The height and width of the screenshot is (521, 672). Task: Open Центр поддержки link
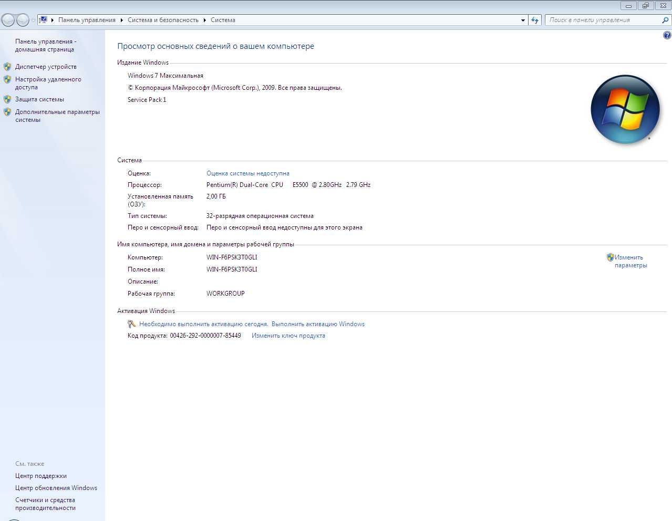click(x=41, y=476)
